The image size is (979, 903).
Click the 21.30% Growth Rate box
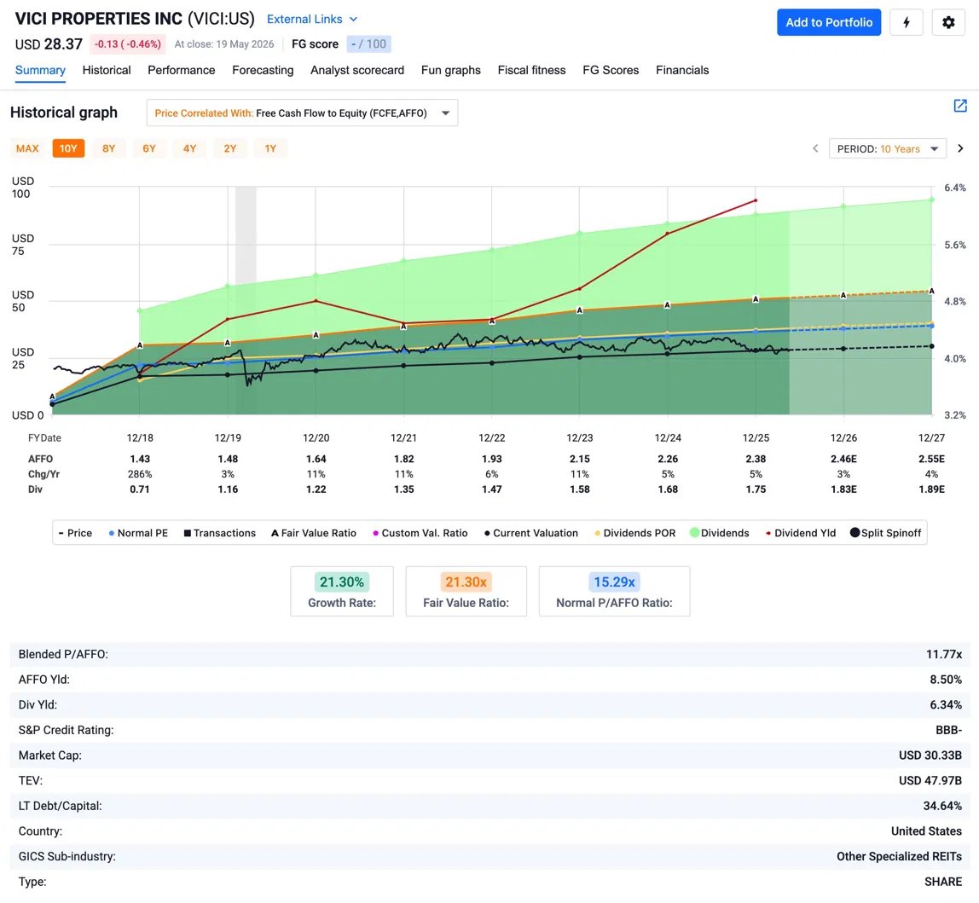tap(341, 592)
